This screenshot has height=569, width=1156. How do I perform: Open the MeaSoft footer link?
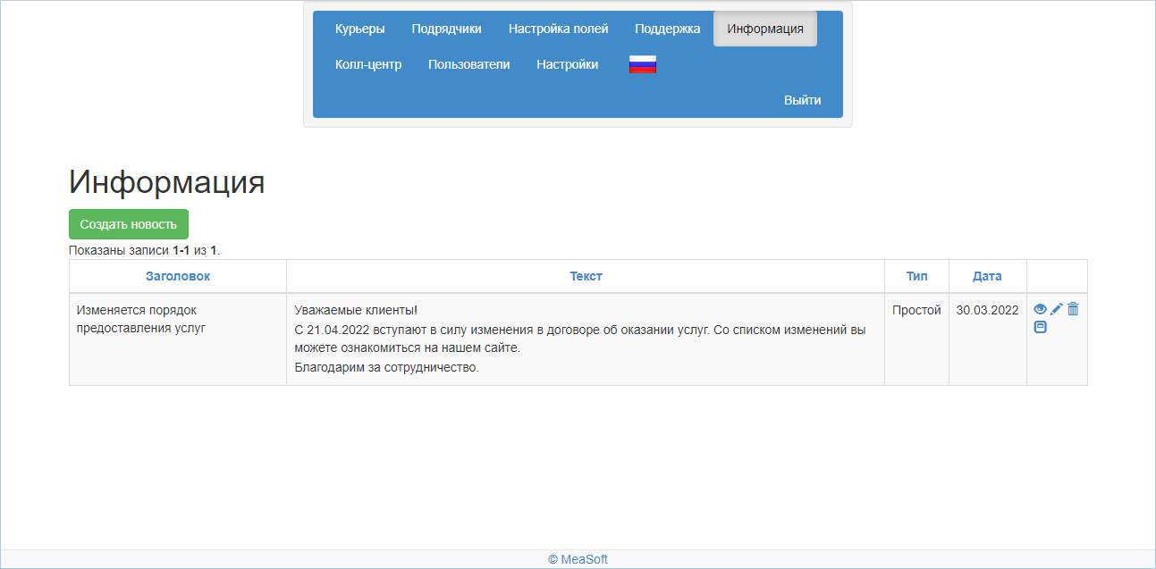(x=578, y=559)
